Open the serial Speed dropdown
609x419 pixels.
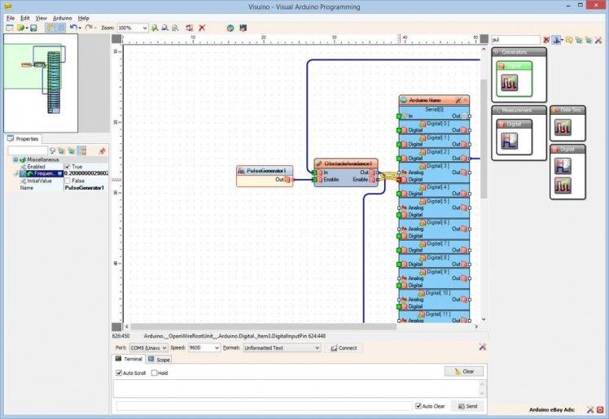click(x=216, y=347)
